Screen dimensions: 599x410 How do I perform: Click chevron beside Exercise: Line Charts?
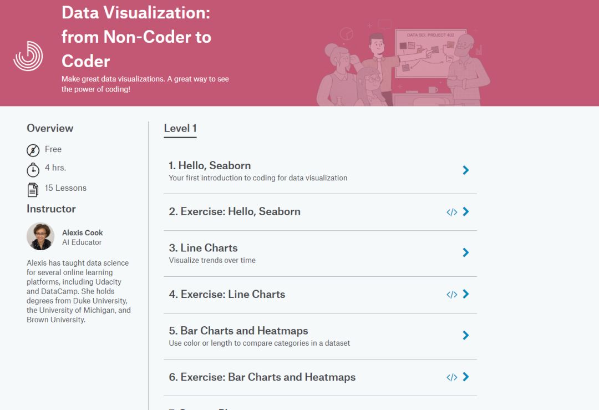click(x=466, y=295)
